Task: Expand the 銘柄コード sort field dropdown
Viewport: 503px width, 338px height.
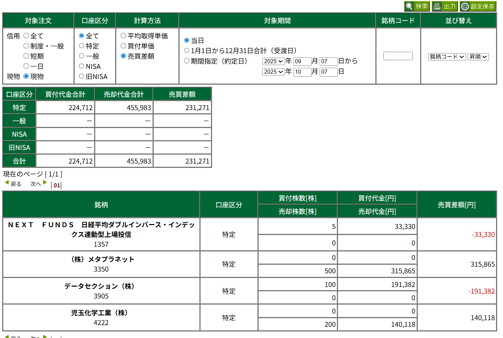Action: click(447, 57)
